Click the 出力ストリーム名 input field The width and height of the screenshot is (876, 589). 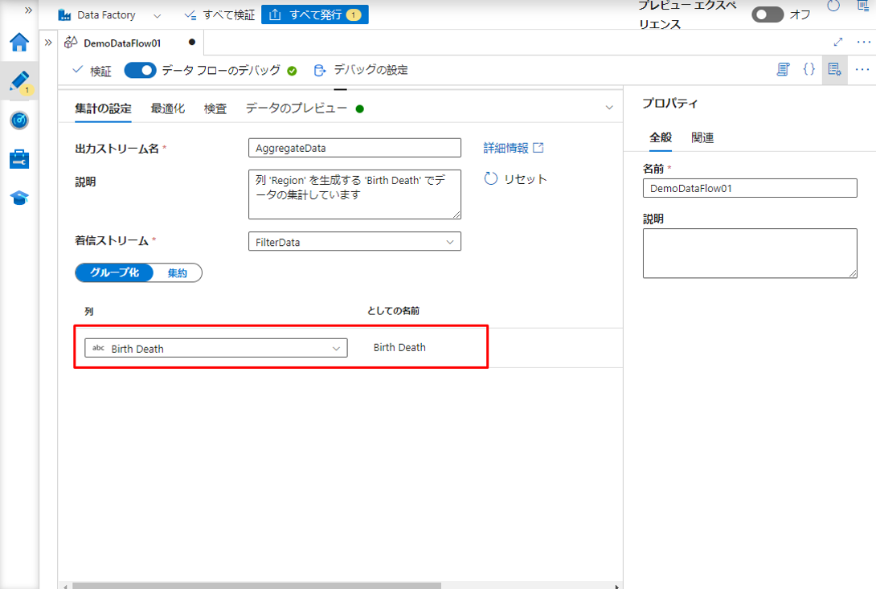[x=354, y=148]
